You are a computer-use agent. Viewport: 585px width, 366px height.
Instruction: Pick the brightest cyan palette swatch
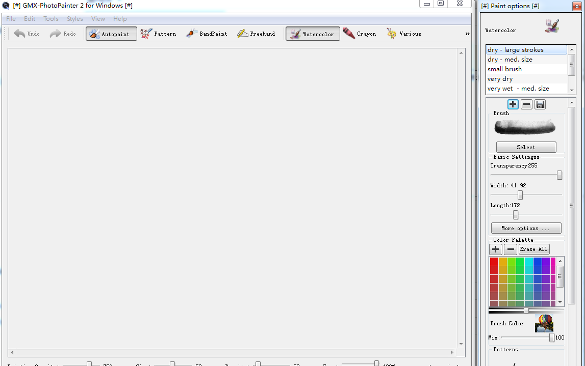pyautogui.click(x=529, y=261)
